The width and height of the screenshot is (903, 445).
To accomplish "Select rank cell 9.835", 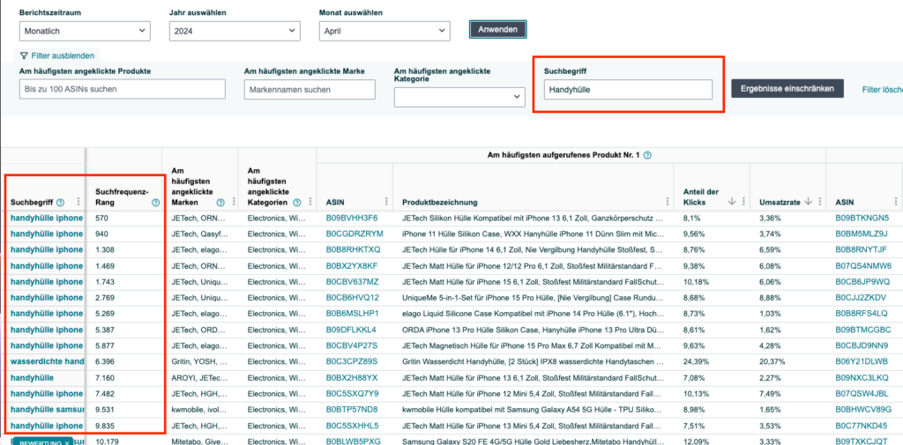I will [x=103, y=426].
